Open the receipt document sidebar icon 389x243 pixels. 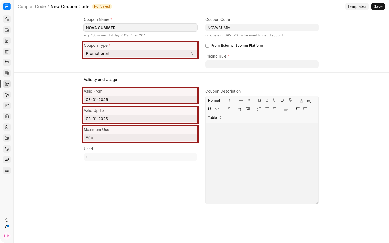click(7, 41)
